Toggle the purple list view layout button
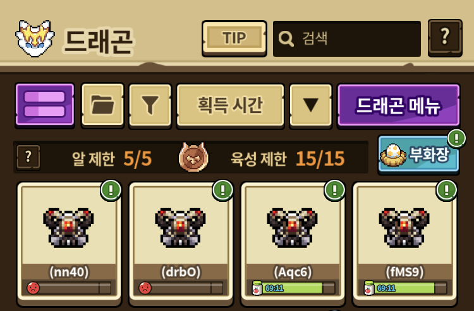The width and height of the screenshot is (474, 311). [x=45, y=105]
